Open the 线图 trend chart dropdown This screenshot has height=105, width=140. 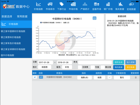point(99,78)
